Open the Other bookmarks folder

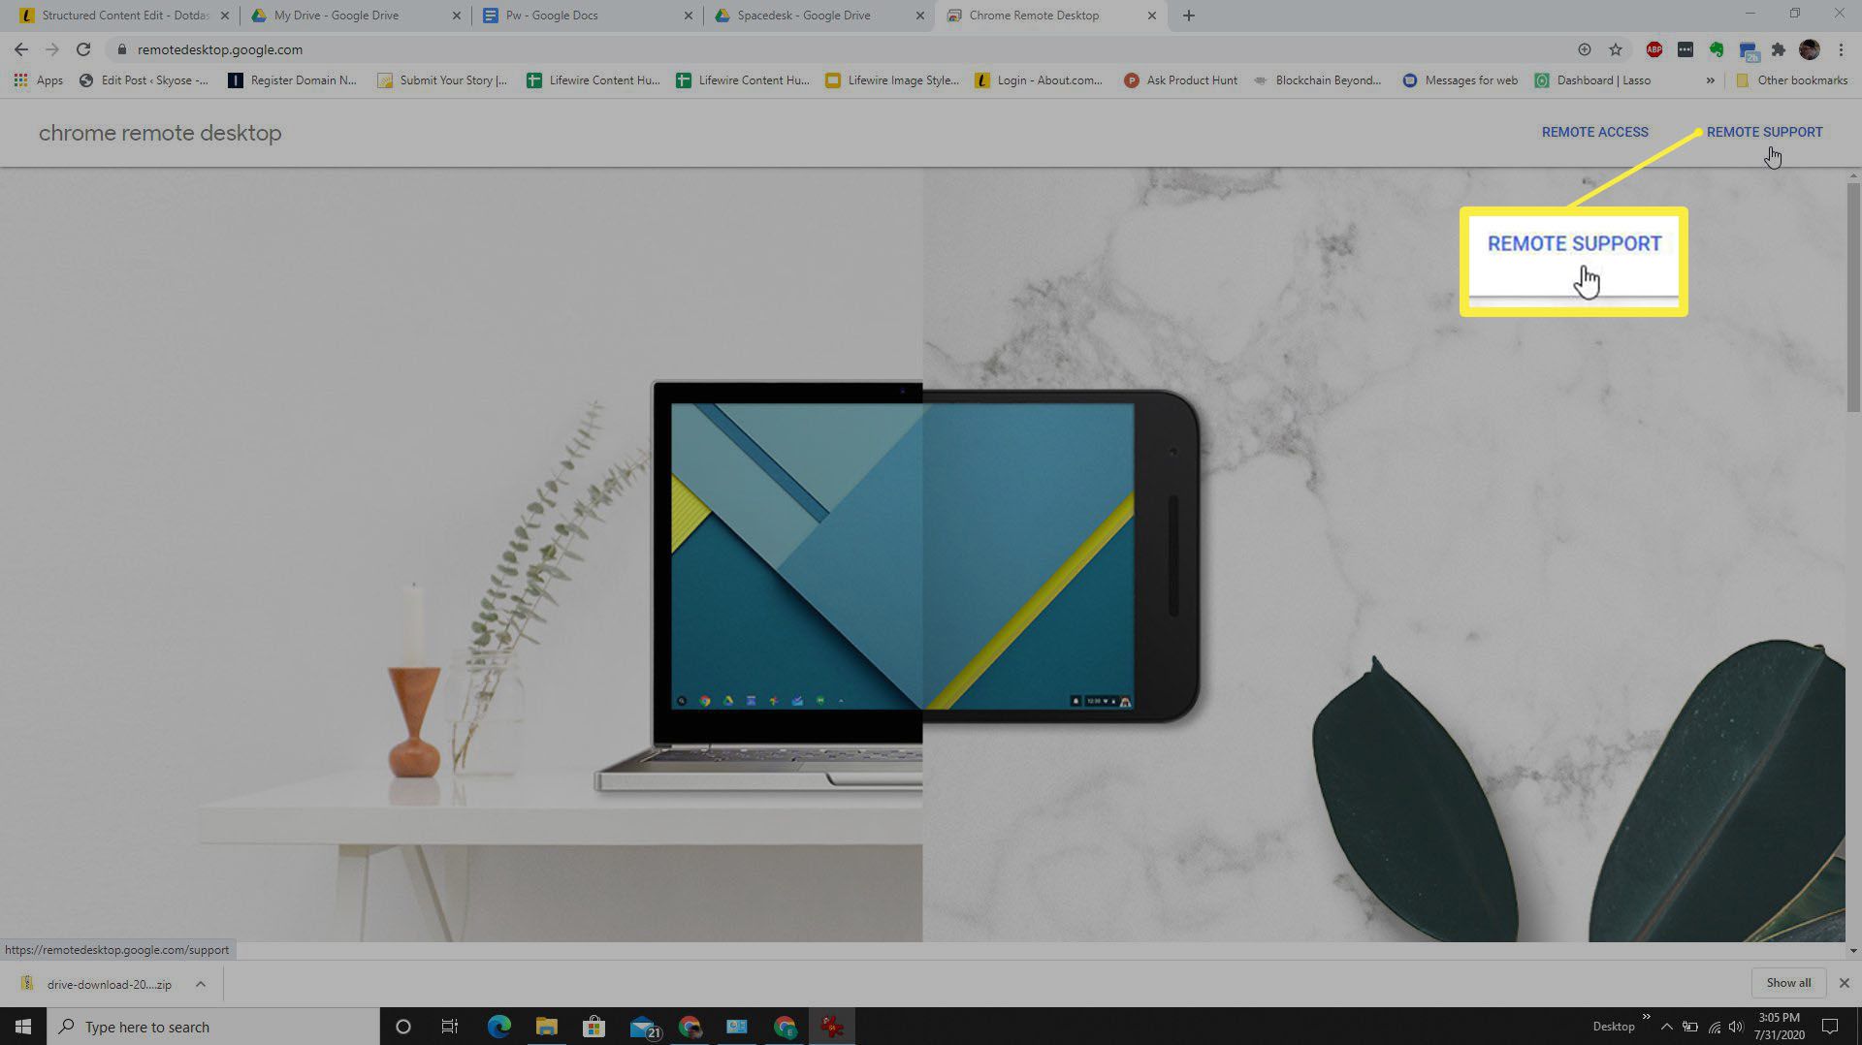[1791, 80]
